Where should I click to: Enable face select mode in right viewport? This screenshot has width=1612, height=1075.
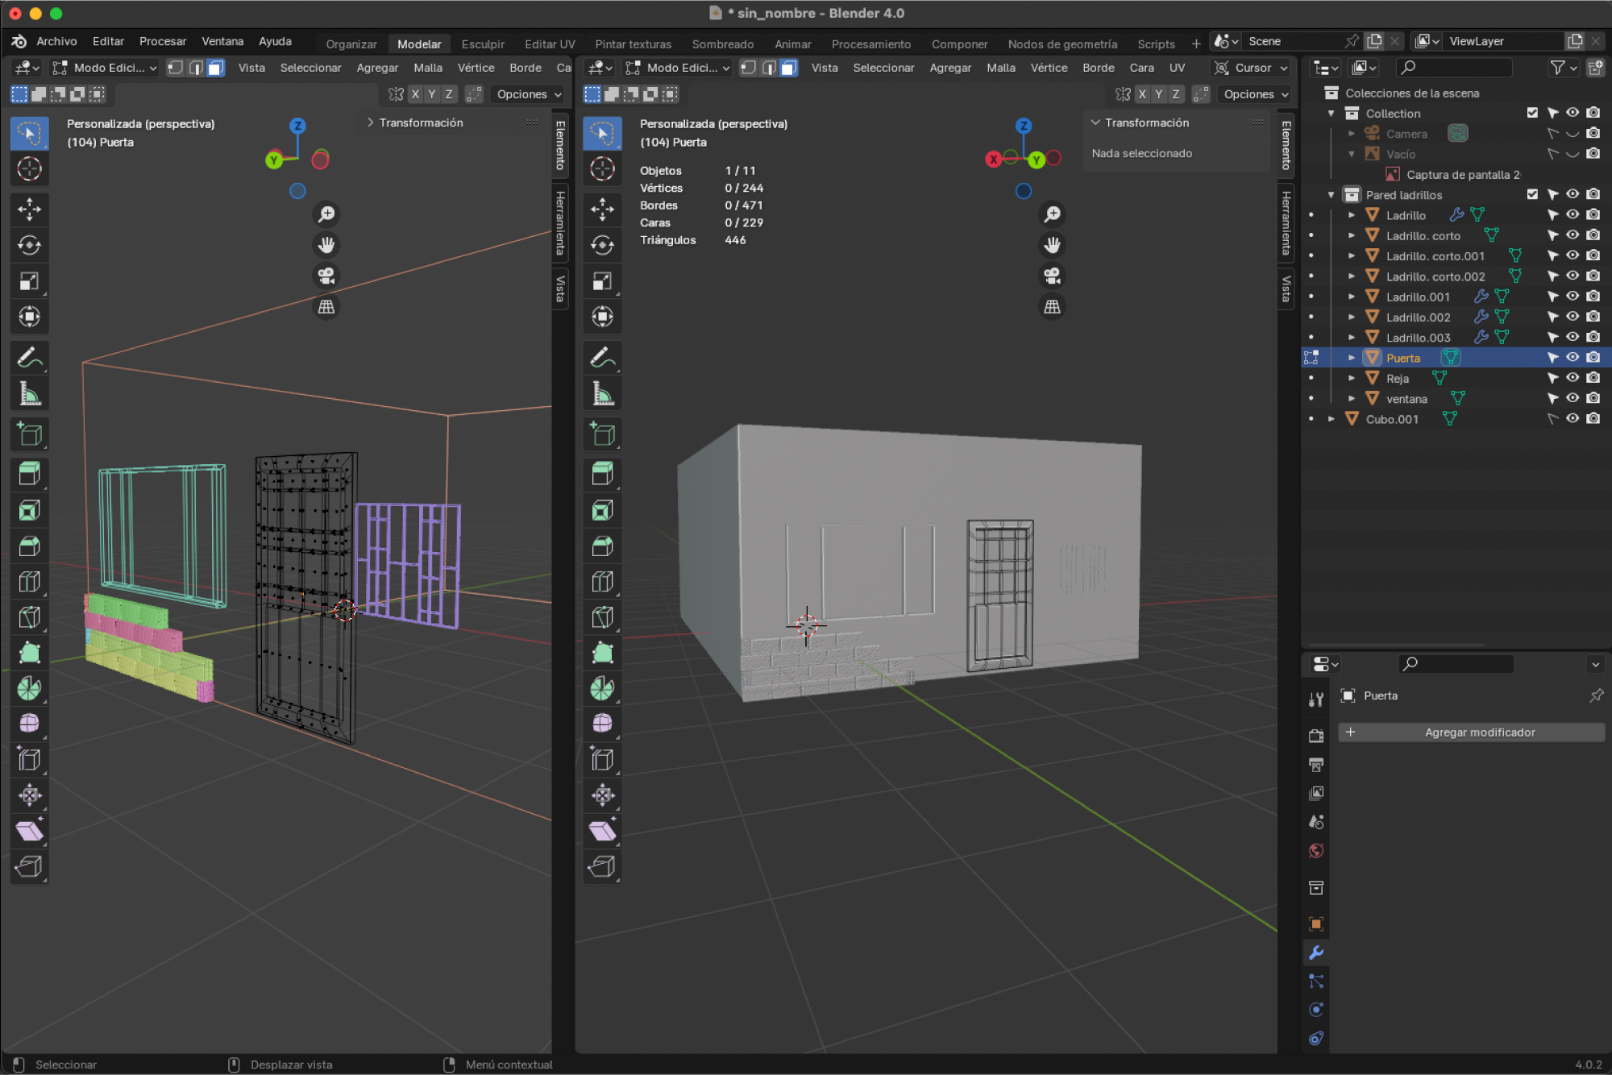point(789,68)
